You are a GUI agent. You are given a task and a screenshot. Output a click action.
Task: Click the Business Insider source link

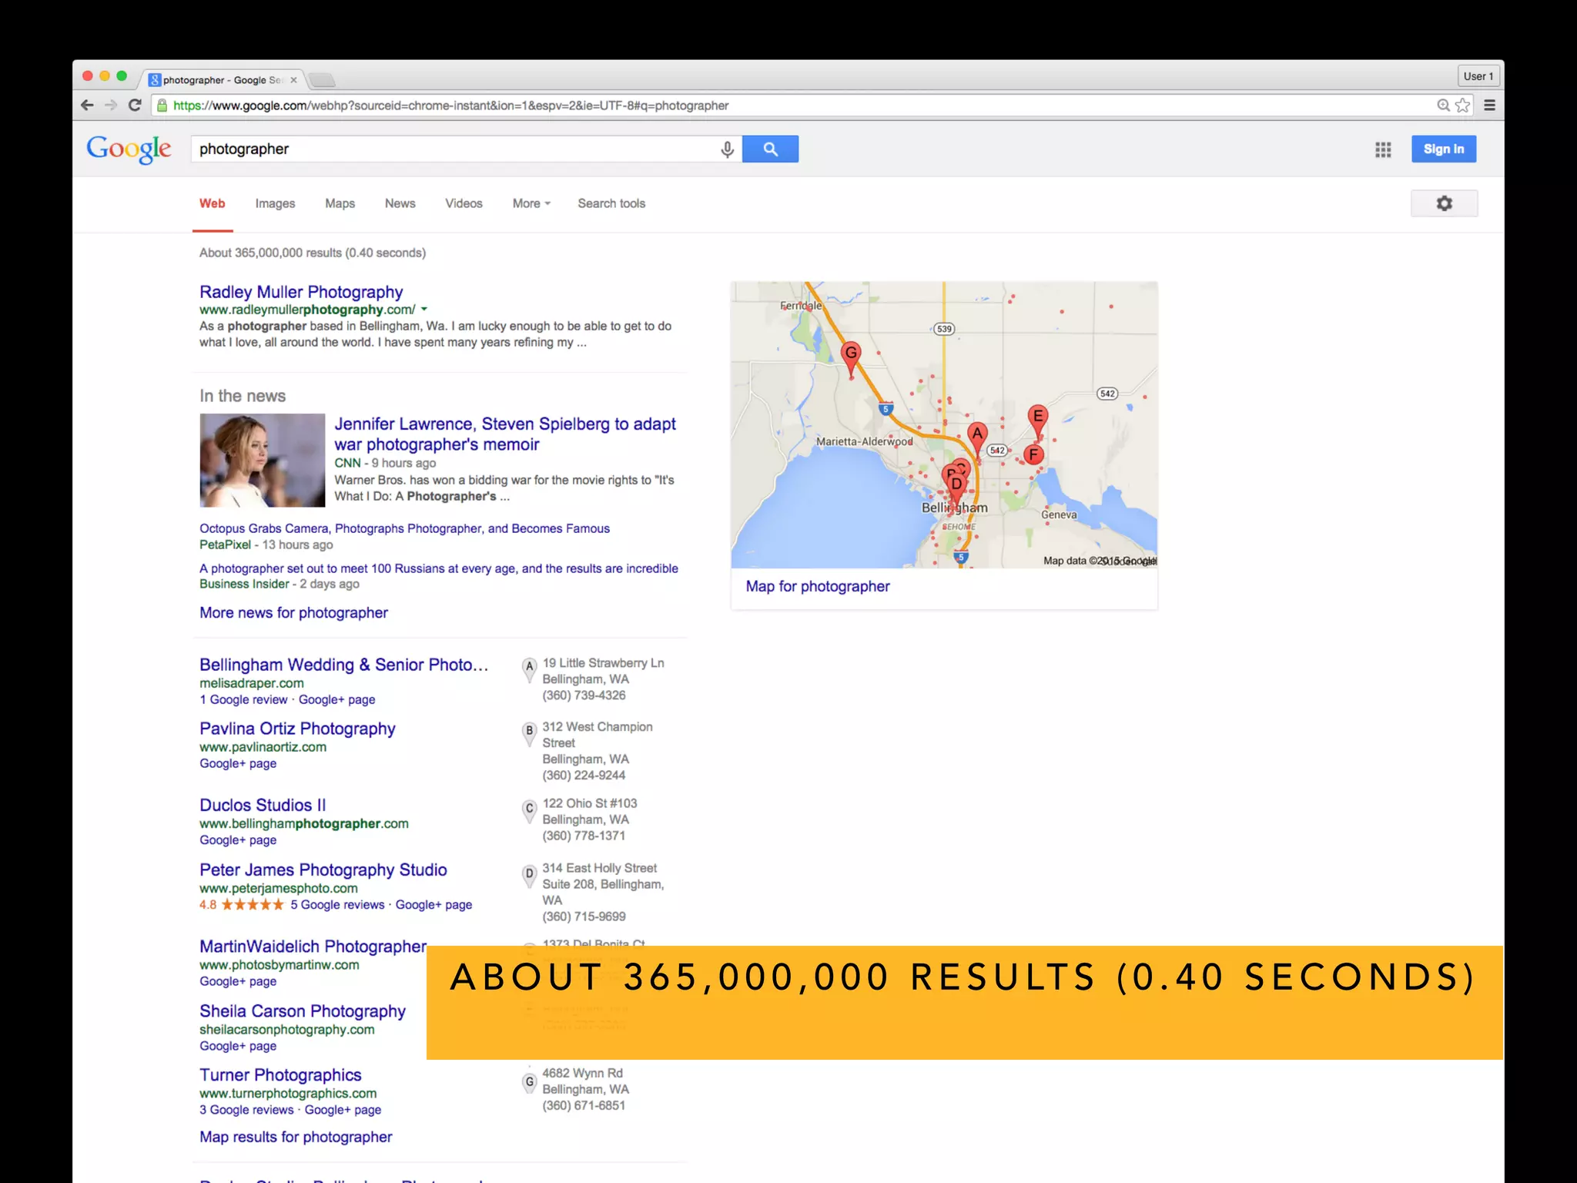click(x=244, y=584)
